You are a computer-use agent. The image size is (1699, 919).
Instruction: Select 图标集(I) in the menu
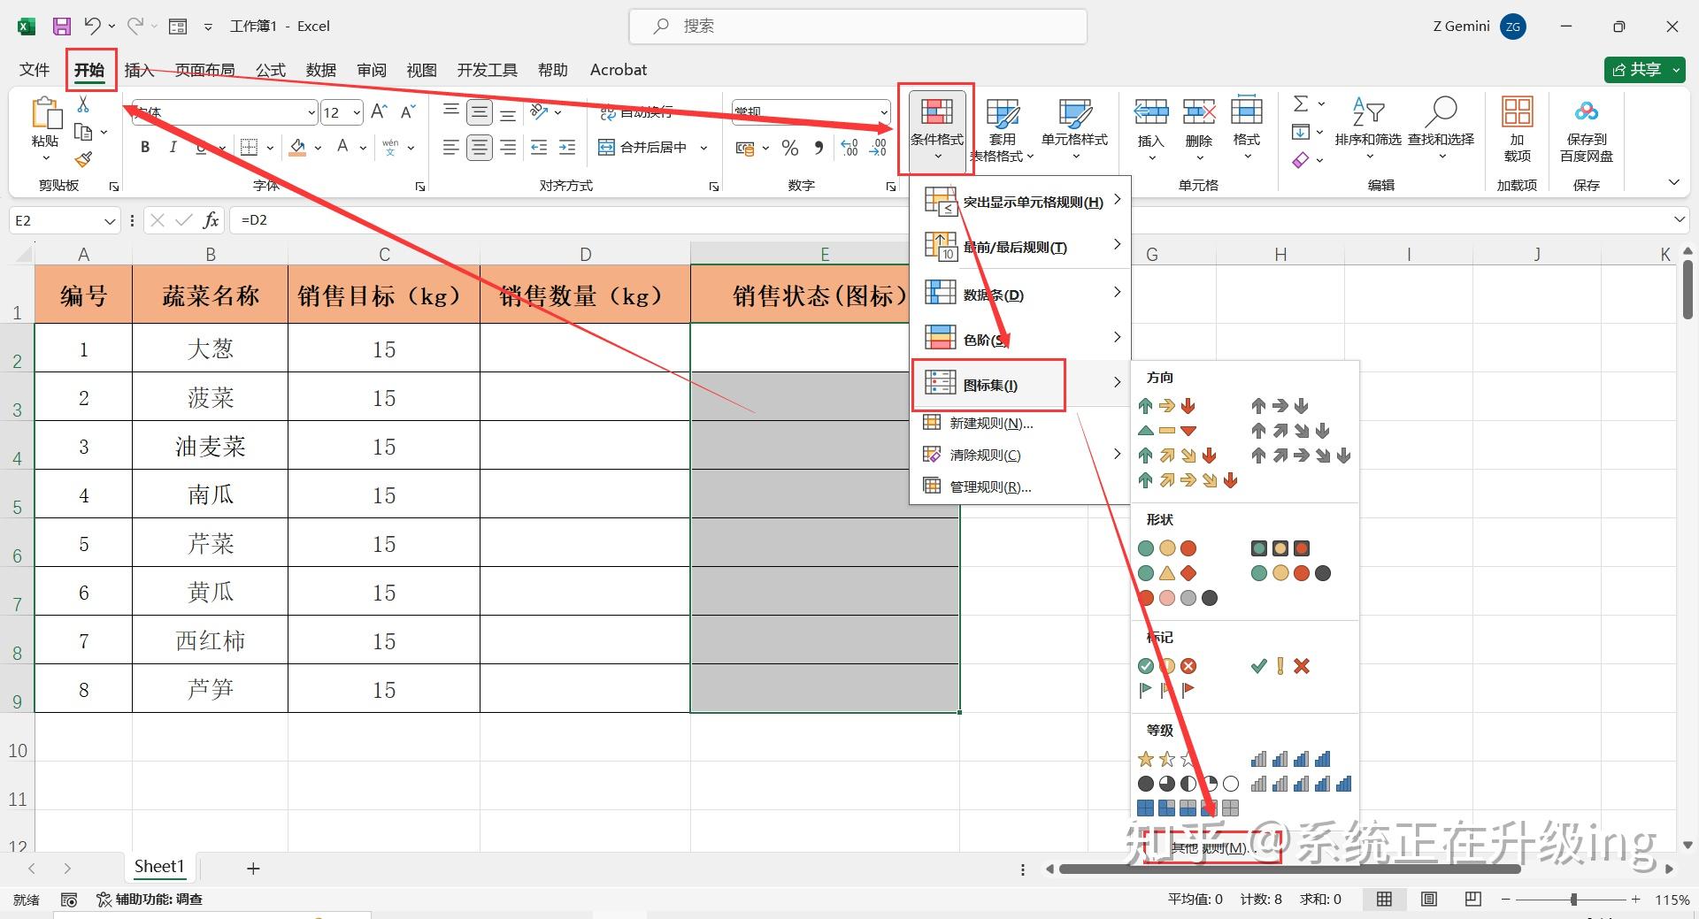[x=990, y=385]
